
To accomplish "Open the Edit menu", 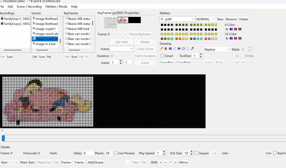I will point(10,7).
